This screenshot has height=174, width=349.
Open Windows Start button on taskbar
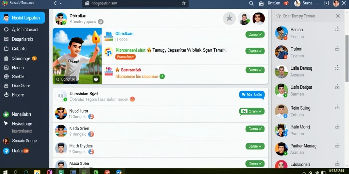click(x=5, y=172)
